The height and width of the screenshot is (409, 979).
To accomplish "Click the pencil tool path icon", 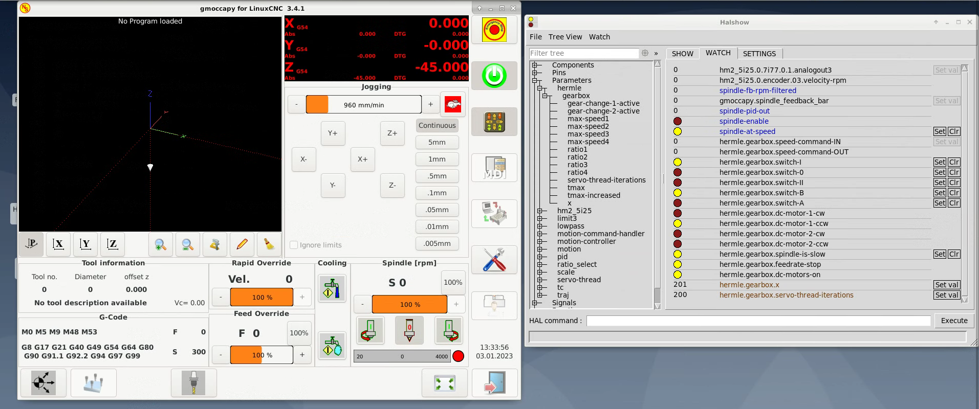I will tap(242, 244).
